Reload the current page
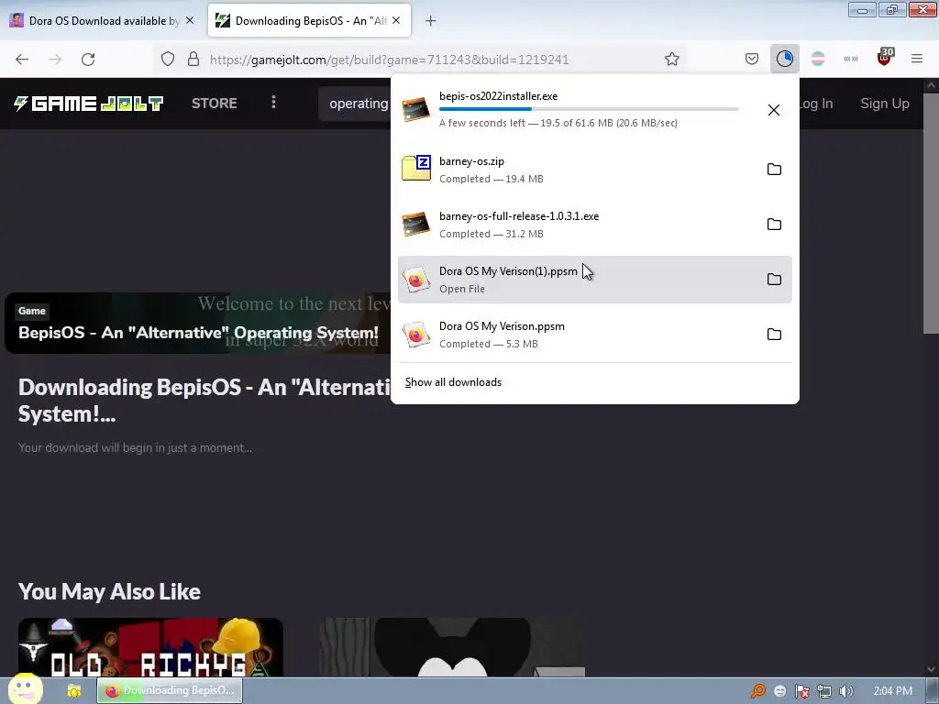 tap(88, 60)
